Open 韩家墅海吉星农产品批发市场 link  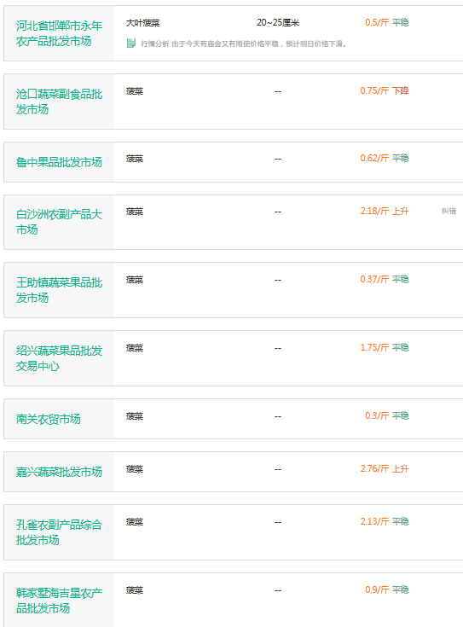pyautogui.click(x=59, y=601)
